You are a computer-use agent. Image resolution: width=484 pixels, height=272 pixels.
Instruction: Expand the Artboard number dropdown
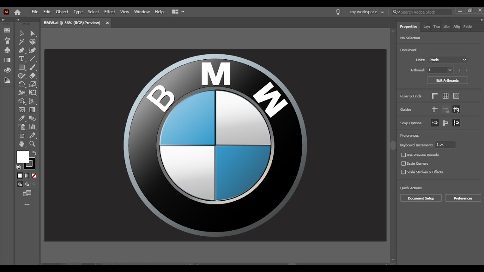pyautogui.click(x=450, y=70)
